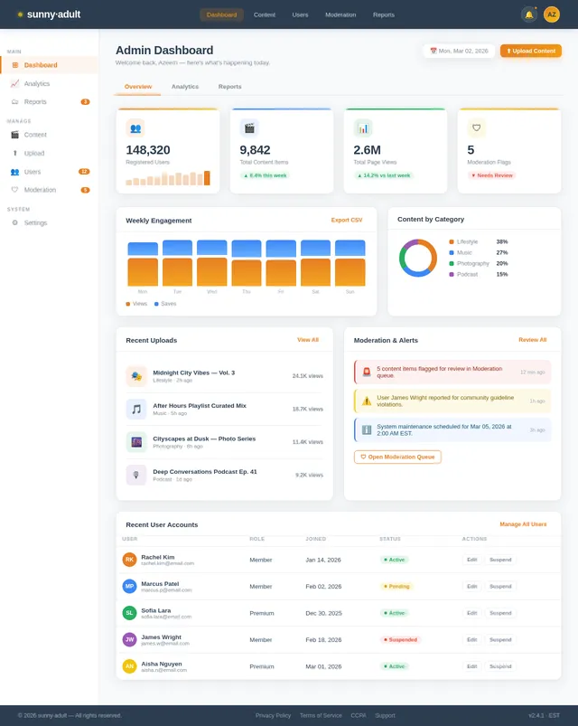The image size is (578, 726).
Task: Click the bar chart icon on Total Page Views card
Action: [363, 128]
